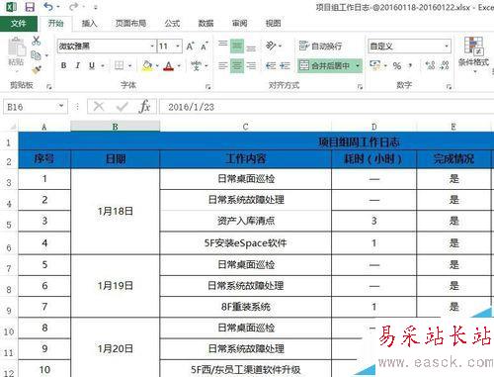This screenshot has width=494, height=377.
Task: Click Increase Indent icon
Action: pyautogui.click(x=285, y=65)
